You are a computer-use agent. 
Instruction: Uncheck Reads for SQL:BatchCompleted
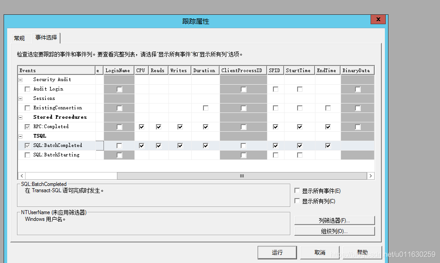[159, 146]
